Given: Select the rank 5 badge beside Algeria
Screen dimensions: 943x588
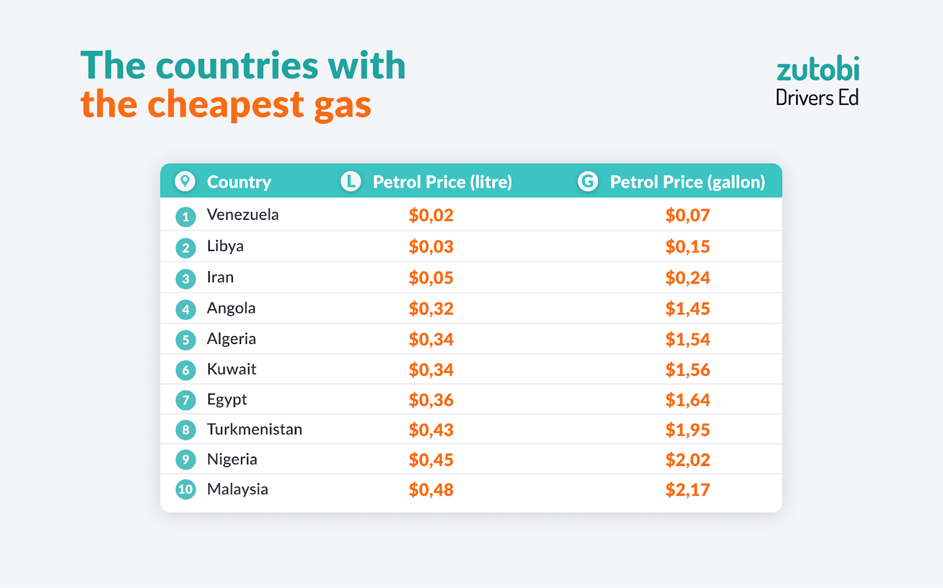Looking at the screenshot, I should [x=186, y=340].
